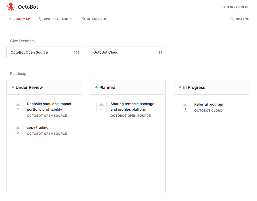Screen dimensions: 257x201
Task: Click the Roadmap section heading
Action: pos(18,74)
